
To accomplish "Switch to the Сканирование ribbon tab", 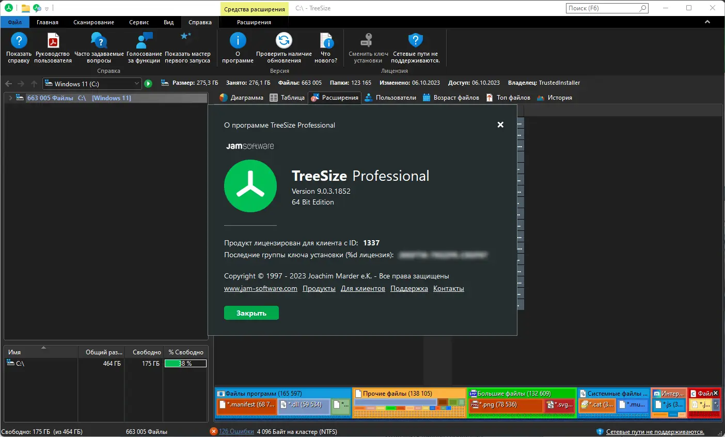I will (x=93, y=22).
